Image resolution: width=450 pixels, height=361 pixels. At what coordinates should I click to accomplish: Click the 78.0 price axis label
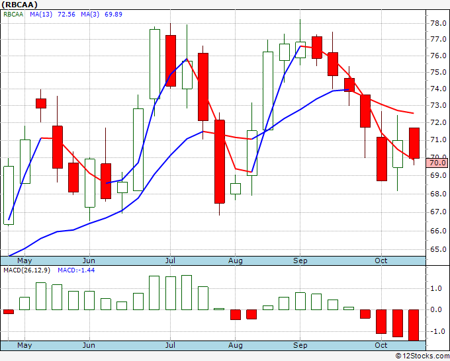438,23
